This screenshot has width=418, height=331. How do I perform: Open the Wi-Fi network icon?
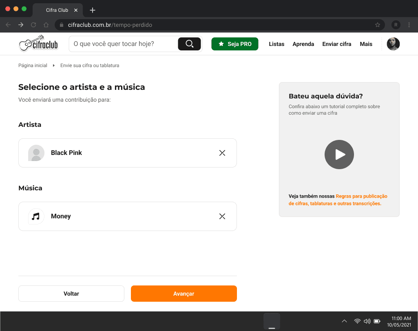(x=357, y=321)
